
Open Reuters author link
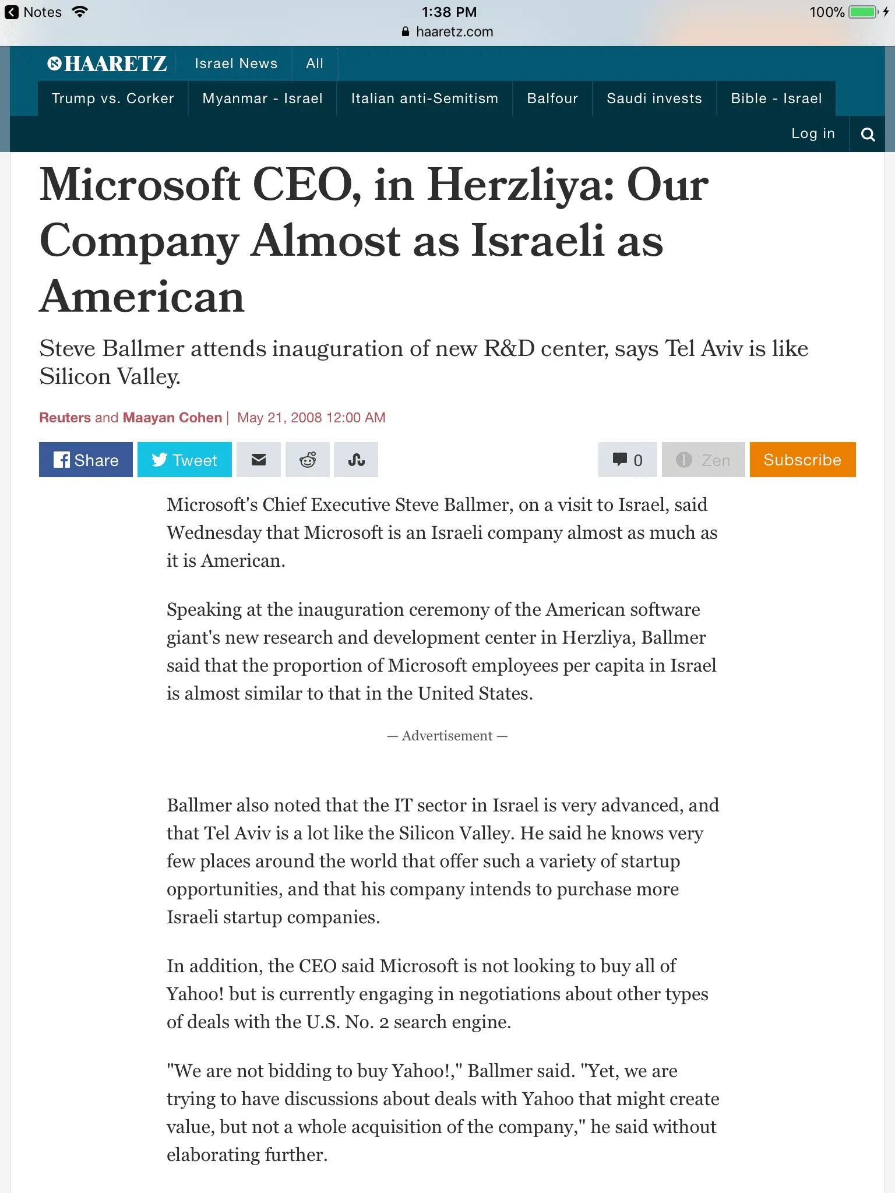(x=65, y=418)
